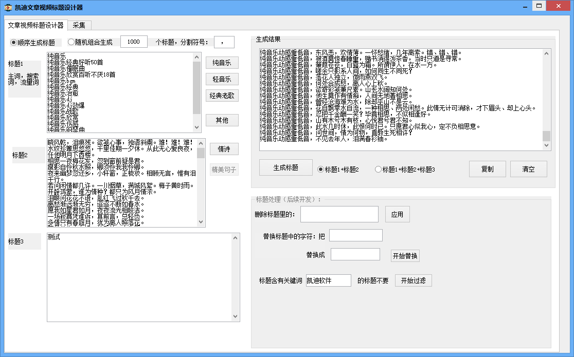The width and height of the screenshot is (574, 357).
Task: Click result line ending 东风恶，欢情薄
Action: (361, 53)
